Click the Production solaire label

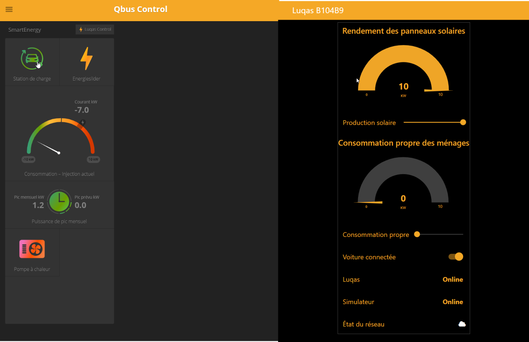369,122
